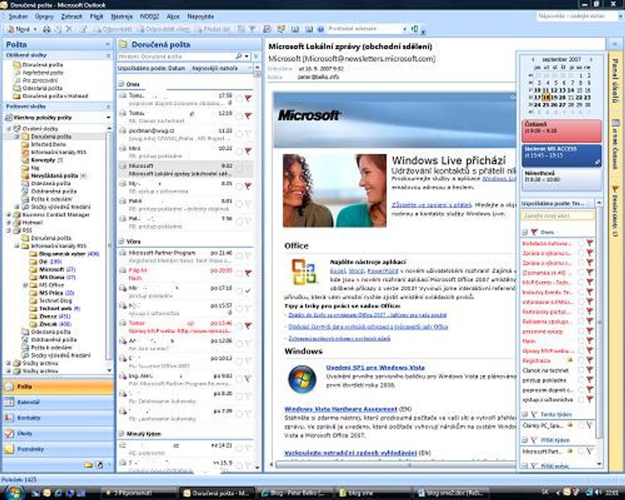Open the Soubor menu
This screenshot has height=500, width=625.
[18, 16]
